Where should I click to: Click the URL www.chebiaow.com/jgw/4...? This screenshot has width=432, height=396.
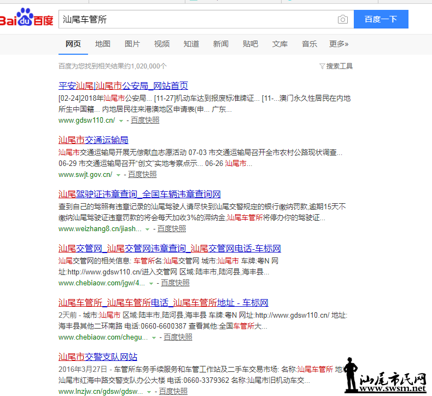[102, 283]
